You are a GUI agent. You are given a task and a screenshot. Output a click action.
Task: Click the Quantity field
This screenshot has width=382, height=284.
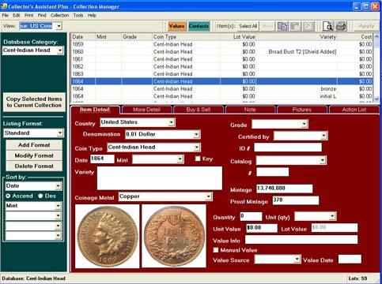click(251, 216)
